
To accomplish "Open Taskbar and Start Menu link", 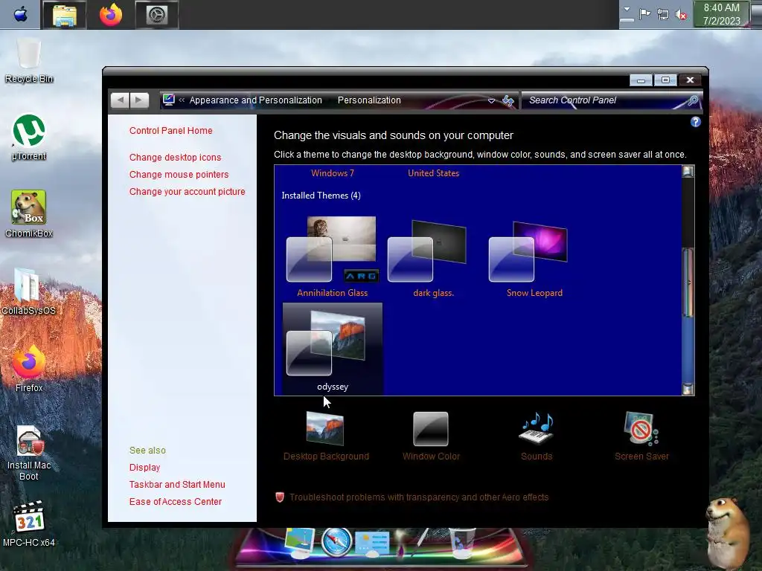I will [x=177, y=484].
